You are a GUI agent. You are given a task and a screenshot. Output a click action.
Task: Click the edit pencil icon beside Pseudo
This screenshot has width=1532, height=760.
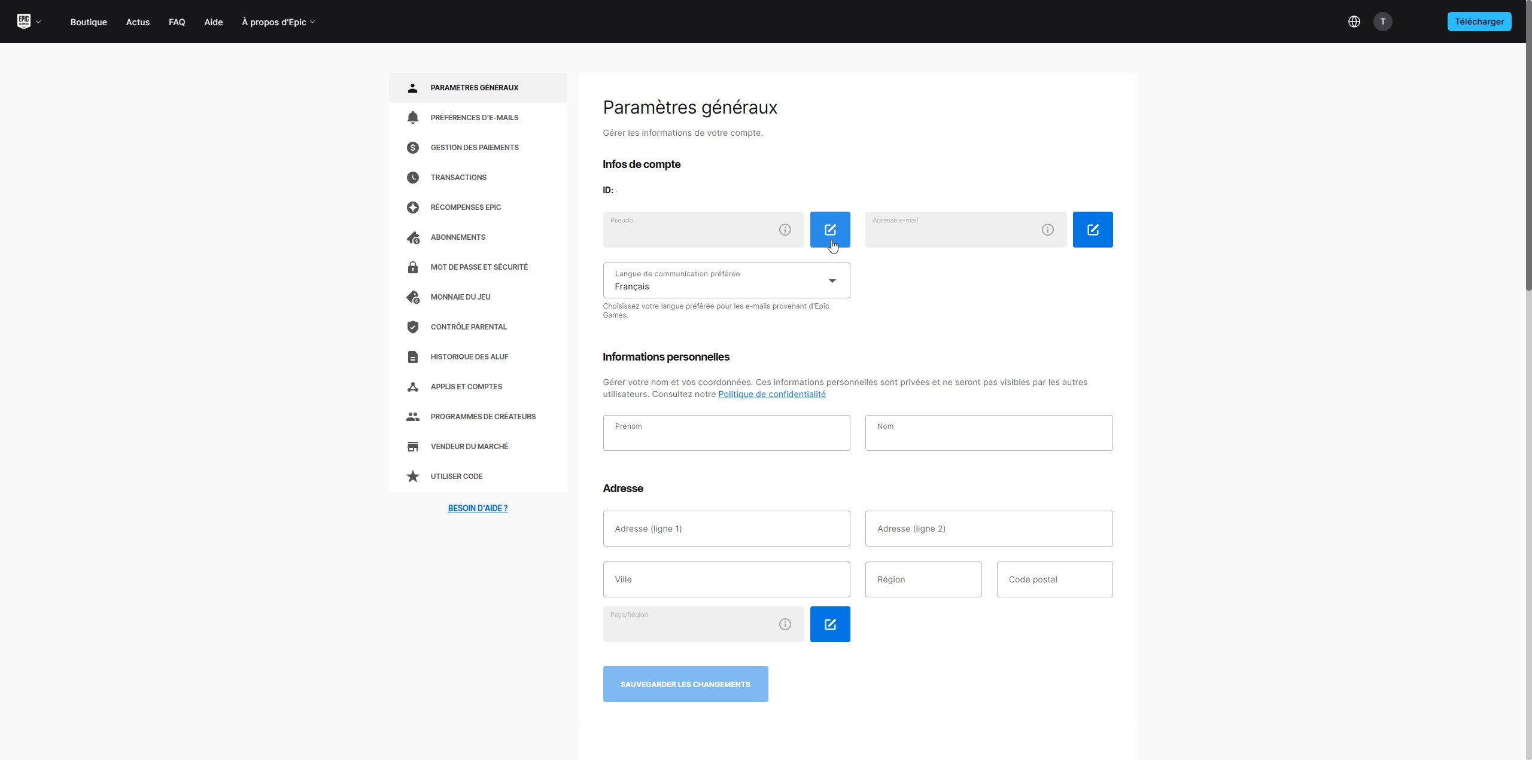(829, 230)
